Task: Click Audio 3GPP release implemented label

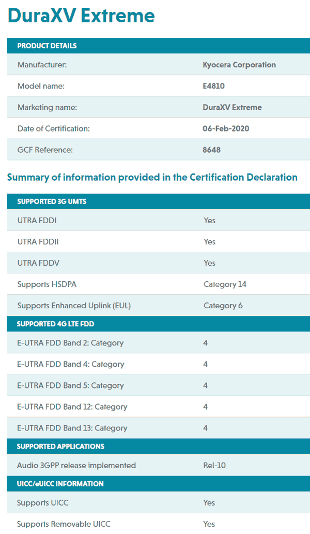Action: click(x=76, y=466)
